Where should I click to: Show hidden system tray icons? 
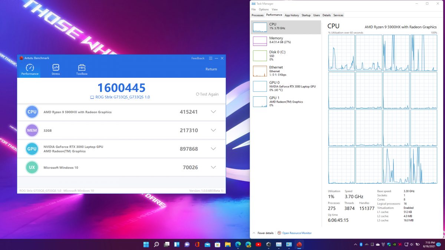pyautogui.click(x=356, y=244)
